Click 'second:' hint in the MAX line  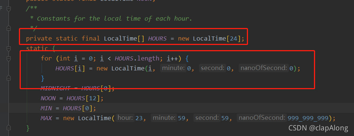tap(207, 118)
